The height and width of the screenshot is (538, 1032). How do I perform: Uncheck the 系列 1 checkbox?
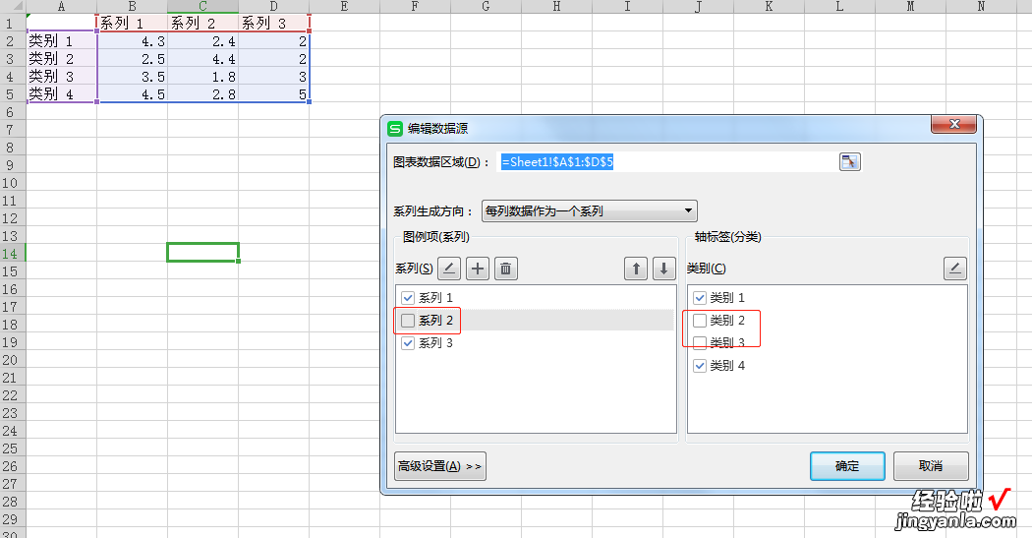click(x=408, y=298)
